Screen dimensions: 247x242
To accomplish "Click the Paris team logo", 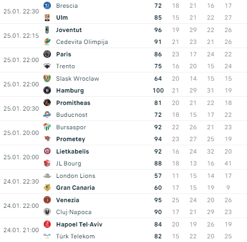I will (47, 54).
